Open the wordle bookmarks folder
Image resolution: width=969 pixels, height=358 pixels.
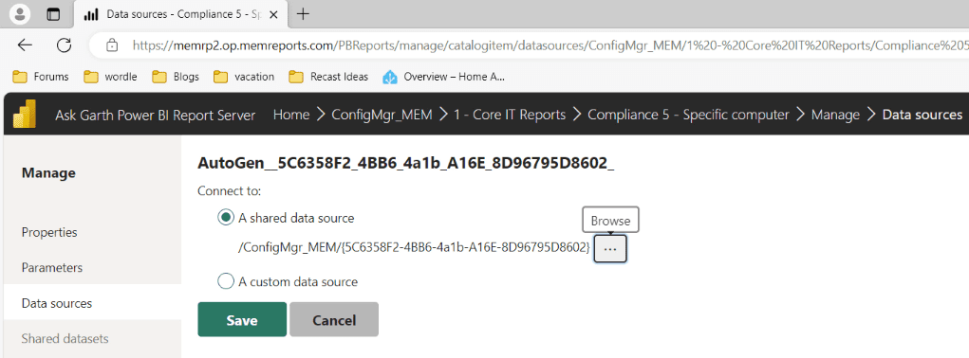111,77
